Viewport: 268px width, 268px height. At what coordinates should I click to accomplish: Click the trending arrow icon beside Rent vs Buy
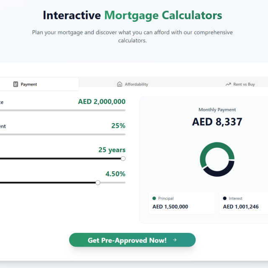point(228,84)
